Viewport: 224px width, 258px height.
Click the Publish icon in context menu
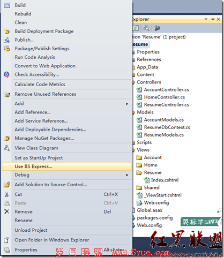point(7,40)
